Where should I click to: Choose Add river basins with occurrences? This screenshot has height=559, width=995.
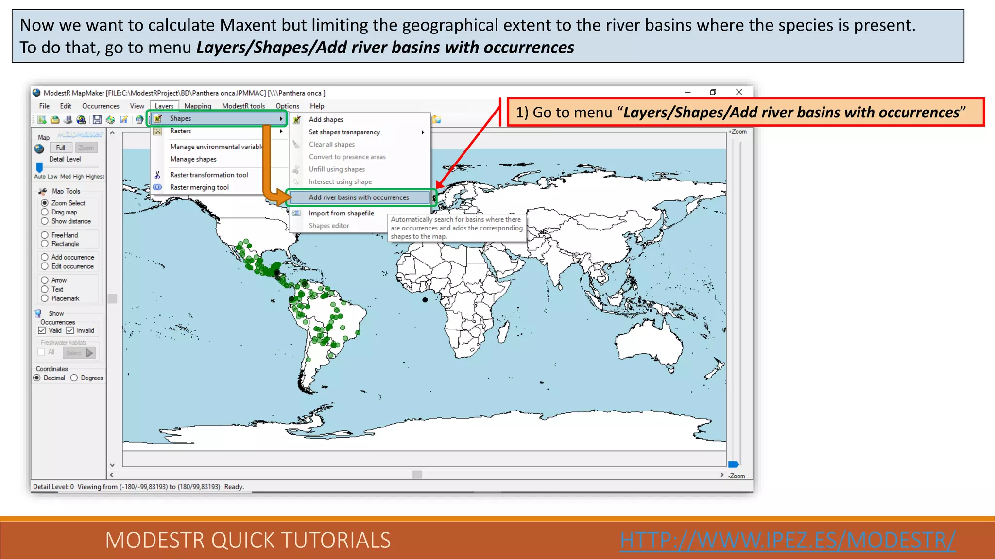(x=360, y=197)
